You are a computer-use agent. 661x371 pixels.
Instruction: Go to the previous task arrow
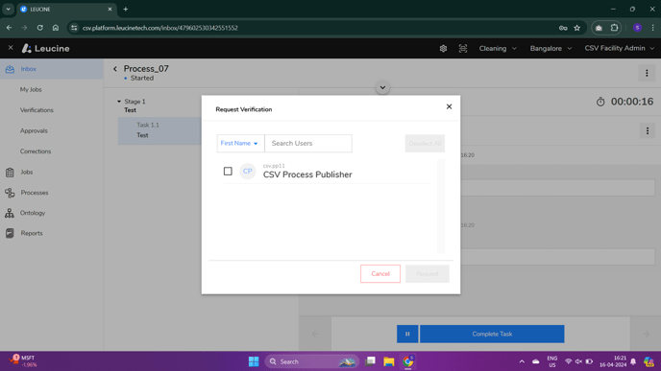pos(315,334)
